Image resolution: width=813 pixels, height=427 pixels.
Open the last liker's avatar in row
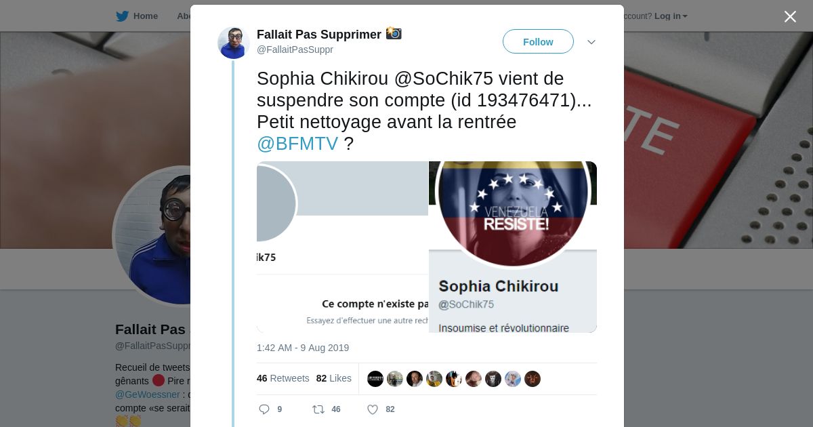coord(533,379)
